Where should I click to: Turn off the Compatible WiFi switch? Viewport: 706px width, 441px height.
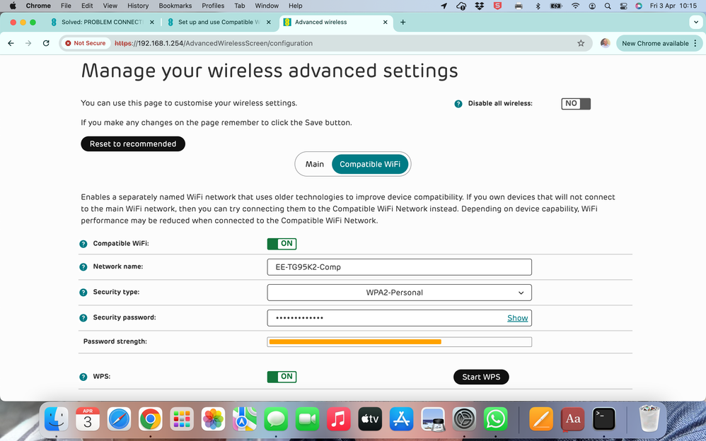click(x=282, y=244)
